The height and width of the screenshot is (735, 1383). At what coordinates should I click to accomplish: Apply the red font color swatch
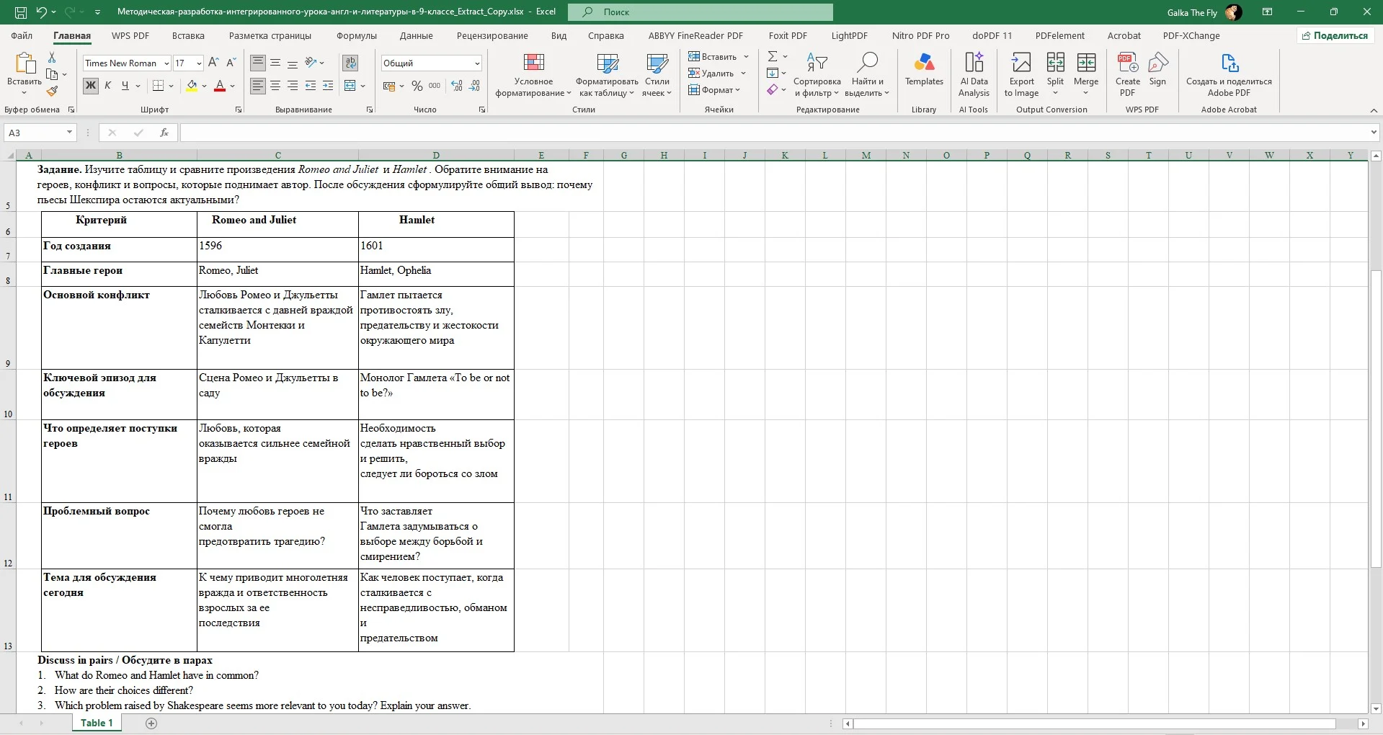(x=220, y=86)
